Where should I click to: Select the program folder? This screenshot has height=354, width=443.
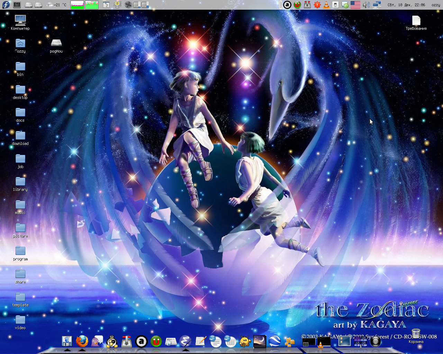(20, 253)
